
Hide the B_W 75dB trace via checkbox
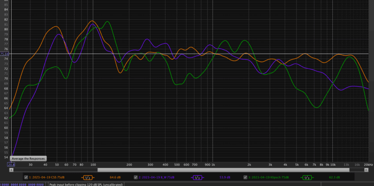[x=136, y=177]
